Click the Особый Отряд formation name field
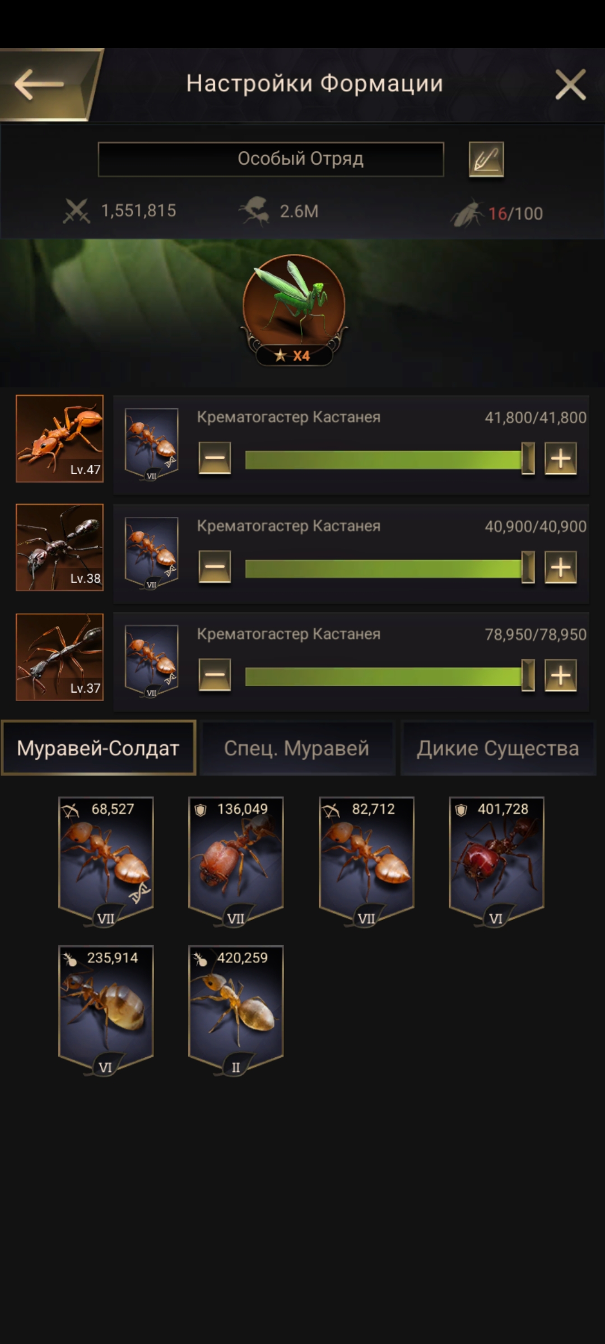 pyautogui.click(x=271, y=159)
